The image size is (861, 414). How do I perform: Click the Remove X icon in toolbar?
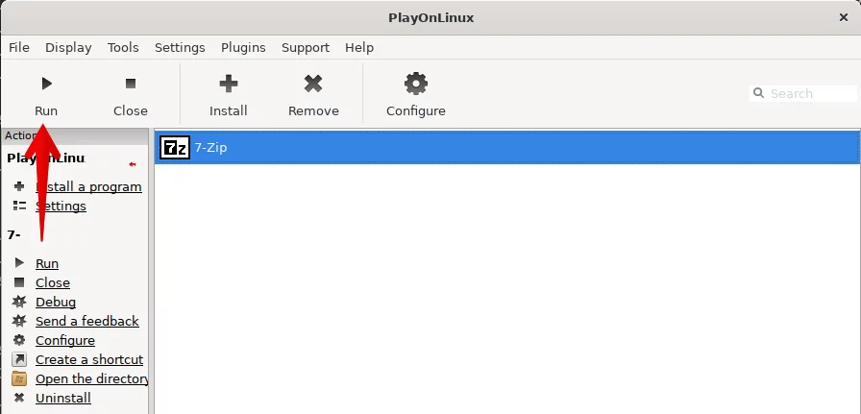point(313,84)
